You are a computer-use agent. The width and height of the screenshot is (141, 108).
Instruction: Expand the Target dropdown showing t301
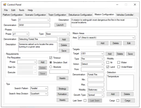(x=93, y=54)
